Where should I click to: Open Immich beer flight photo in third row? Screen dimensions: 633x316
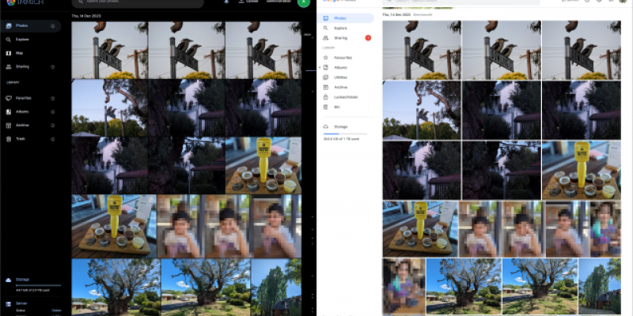263,166
